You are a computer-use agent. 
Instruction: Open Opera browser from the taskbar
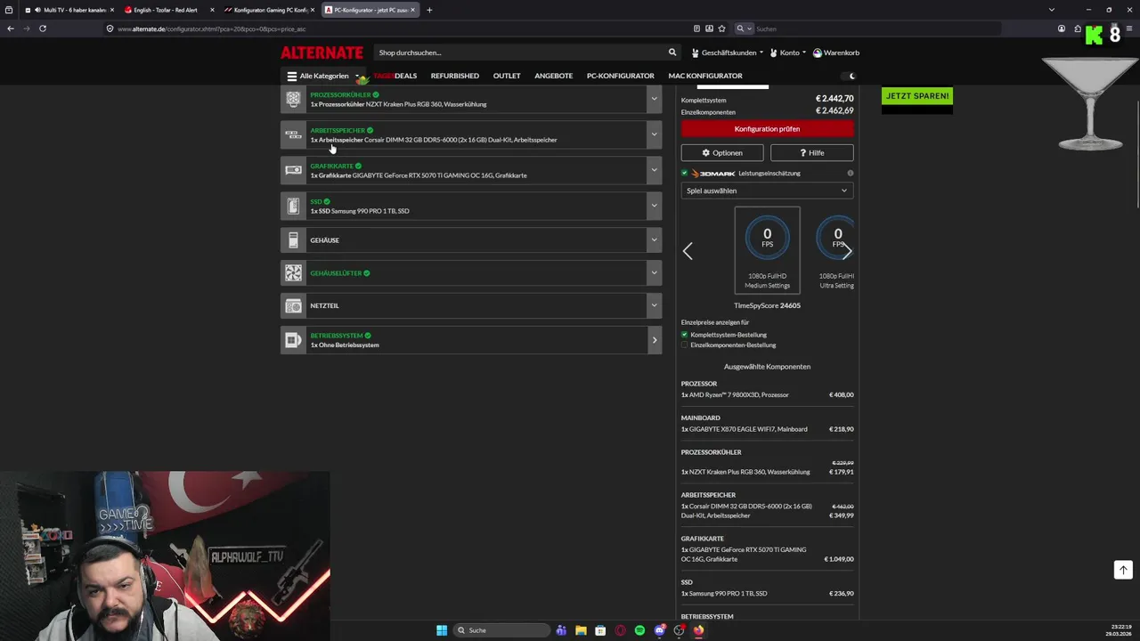[621, 630]
